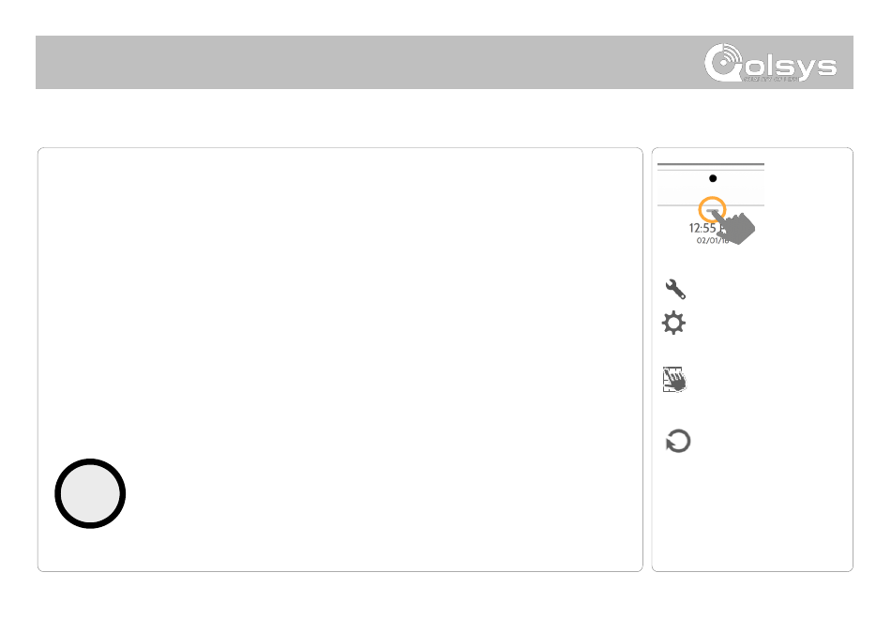The height and width of the screenshot is (618, 891).
Task: Select the 02/01/18 date text
Action: (x=710, y=241)
